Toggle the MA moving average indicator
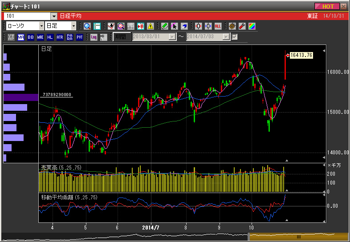Viewport: 350px width, 242px height. point(21,37)
